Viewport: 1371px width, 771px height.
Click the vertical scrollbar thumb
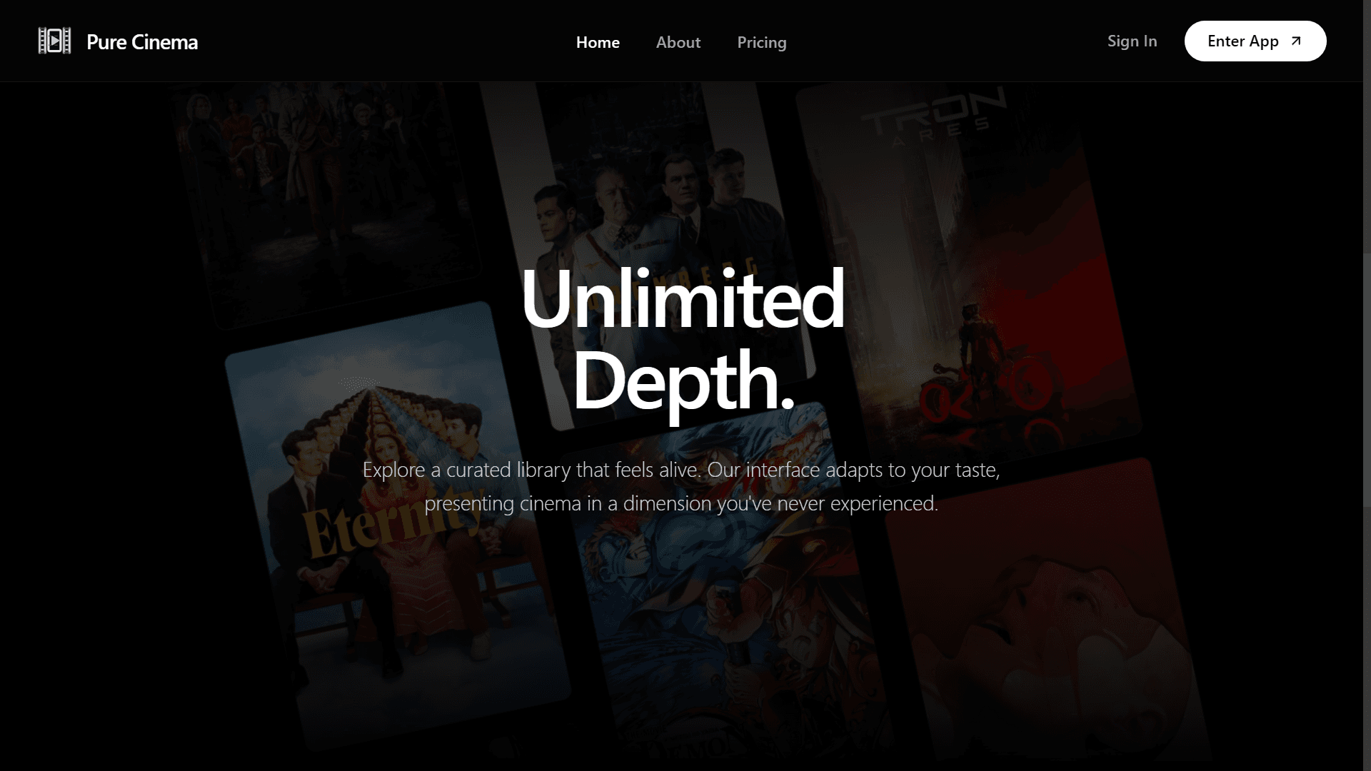[x=1366, y=378]
